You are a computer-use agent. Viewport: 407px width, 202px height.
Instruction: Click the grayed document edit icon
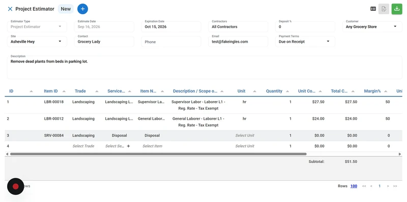tap(384, 9)
